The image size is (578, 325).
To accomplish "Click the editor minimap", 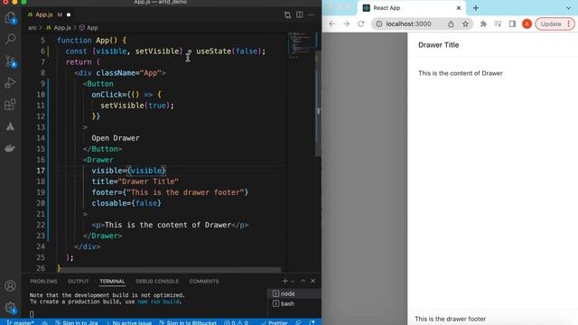I will tap(301, 45).
